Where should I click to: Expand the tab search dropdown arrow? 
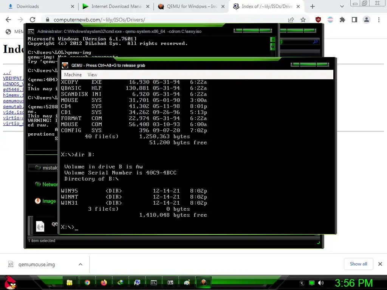tap(342, 7)
